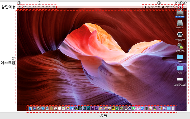190x119 pixels.
Task: Open the Wi-Fi status menu
Action: pyautogui.click(x=153, y=7)
